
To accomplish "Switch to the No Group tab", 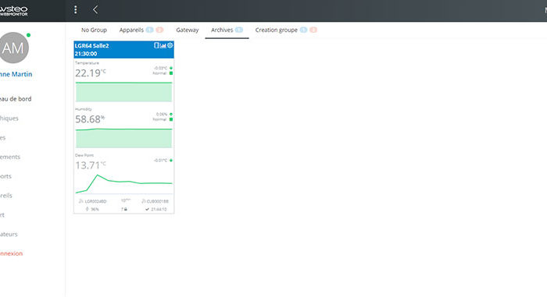I will (94, 30).
